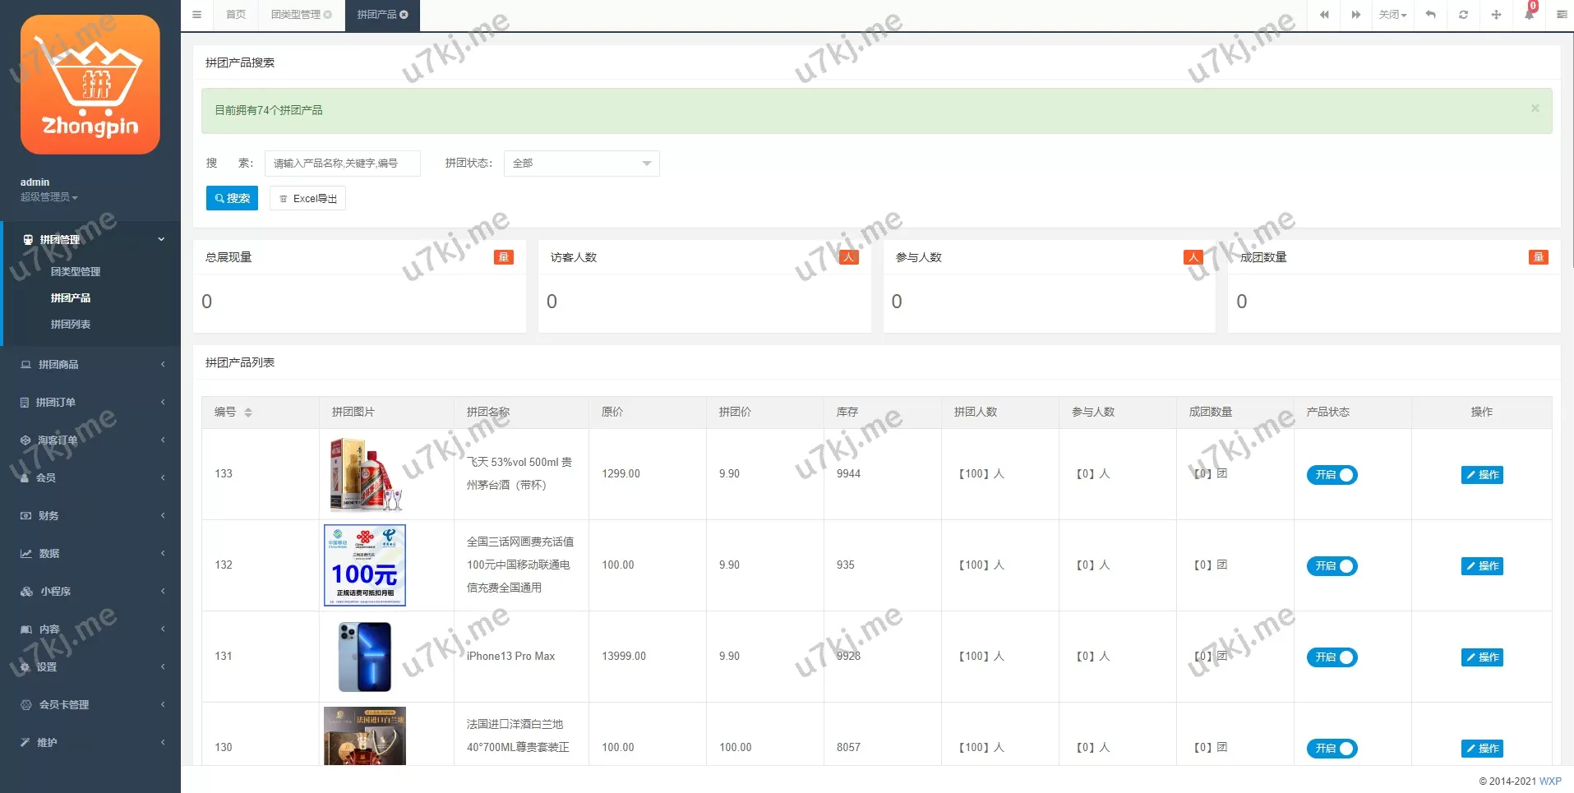Open the 拼团状态 dropdown showing 全部
Viewport: 1574px width, 793px height.
(581, 164)
